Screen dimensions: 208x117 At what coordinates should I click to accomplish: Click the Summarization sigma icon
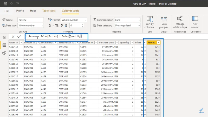pyautogui.click(x=95, y=20)
